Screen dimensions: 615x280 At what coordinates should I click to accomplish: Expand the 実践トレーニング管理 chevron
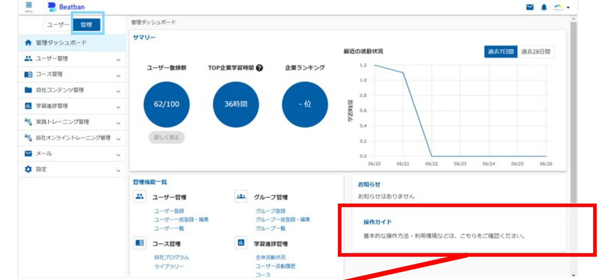(118, 123)
